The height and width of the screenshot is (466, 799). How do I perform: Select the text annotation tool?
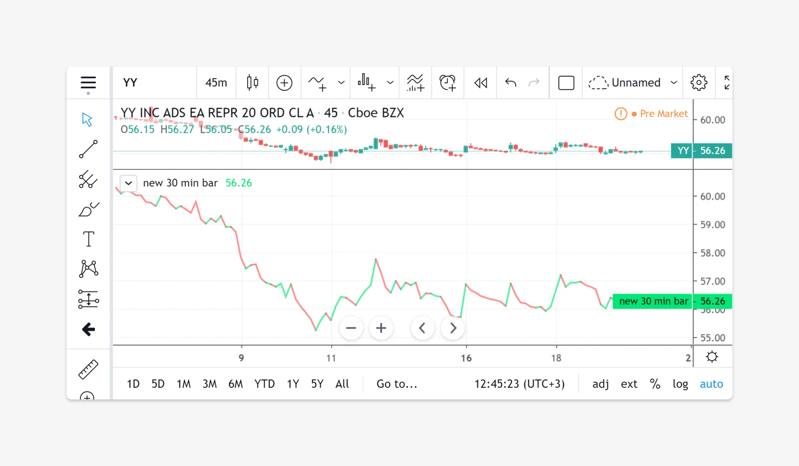[88, 239]
